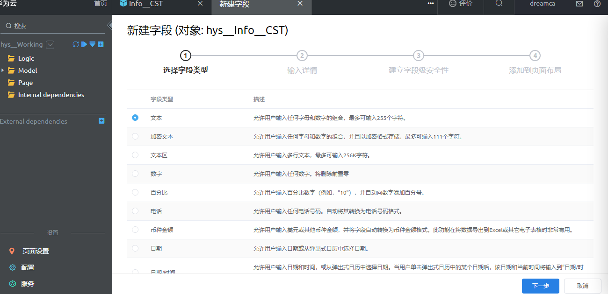608x294 pixels.
Task: Select the 币种金额 radio button
Action: 135,230
